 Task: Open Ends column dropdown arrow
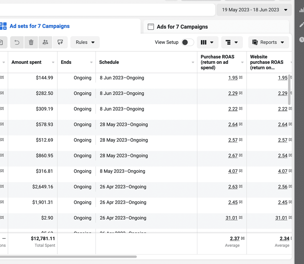point(91,62)
